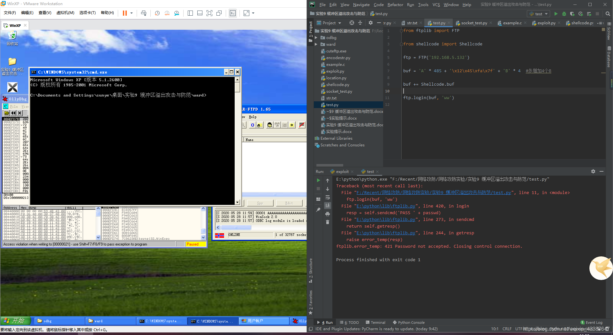Viewport: 613px width, 335px height.
Task: Click the Down the stack trace arrow
Action: [327, 189]
